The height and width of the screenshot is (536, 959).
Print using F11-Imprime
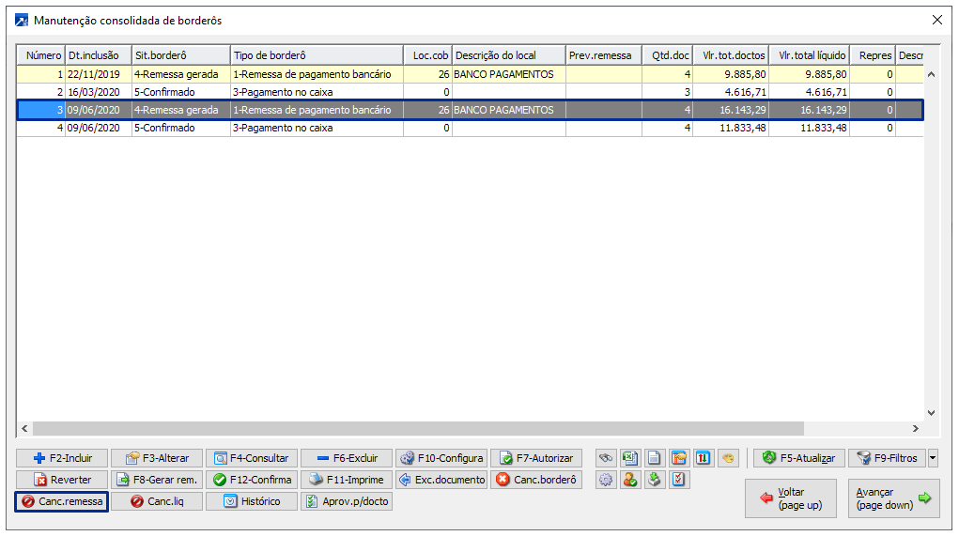[347, 480]
